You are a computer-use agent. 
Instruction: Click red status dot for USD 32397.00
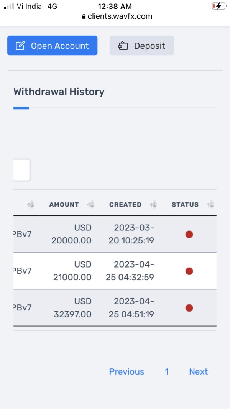tap(189, 308)
